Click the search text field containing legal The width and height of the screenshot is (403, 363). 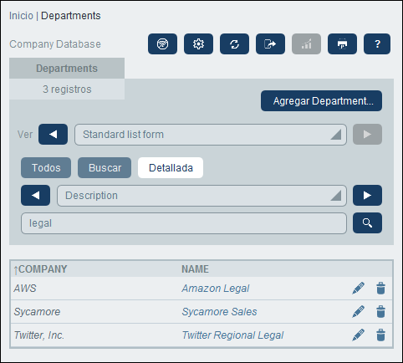[184, 223]
